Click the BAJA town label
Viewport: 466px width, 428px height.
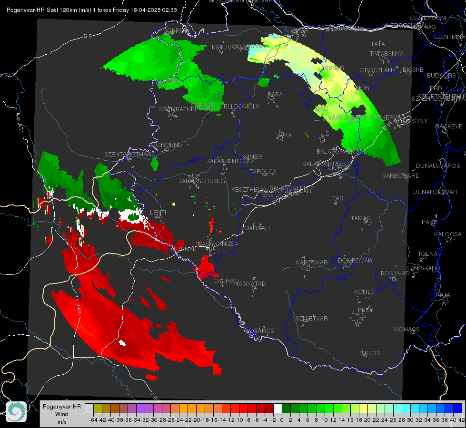[x=443, y=295]
